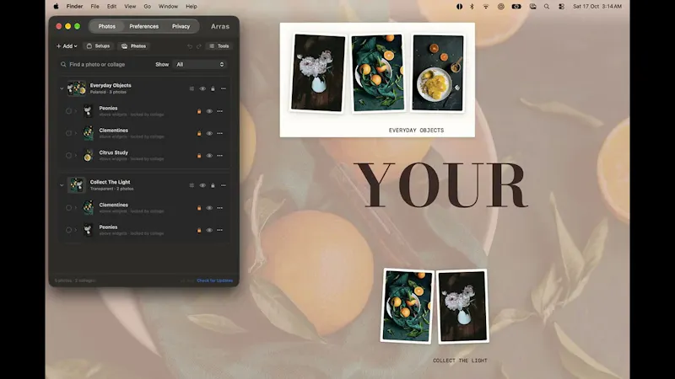The width and height of the screenshot is (675, 379).
Task: Open more options for Peonies under Everyday Objects
Action: click(220, 111)
